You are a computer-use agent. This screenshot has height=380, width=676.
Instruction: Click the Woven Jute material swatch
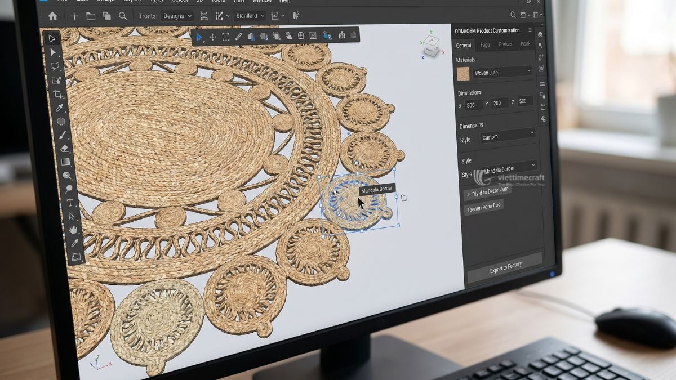pos(463,74)
